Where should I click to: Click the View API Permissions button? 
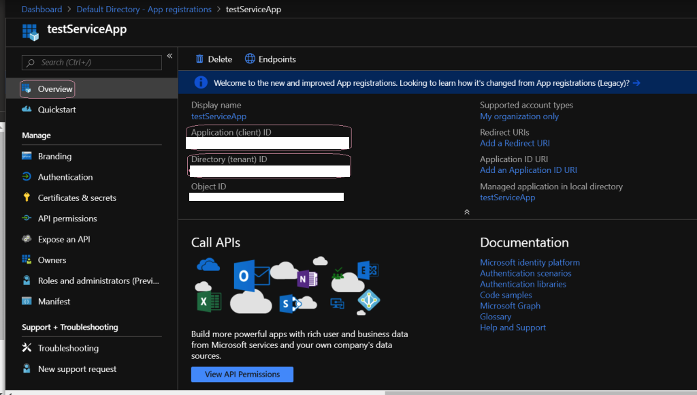tap(242, 374)
